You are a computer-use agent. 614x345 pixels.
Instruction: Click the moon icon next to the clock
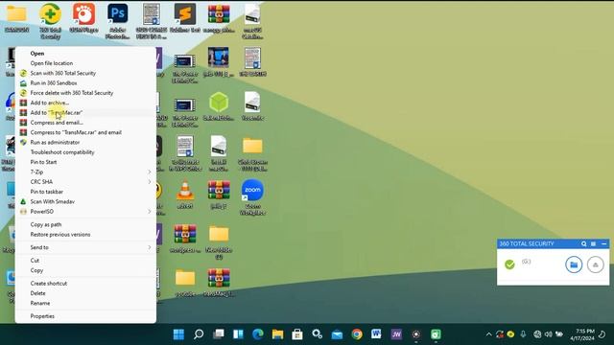point(602,334)
